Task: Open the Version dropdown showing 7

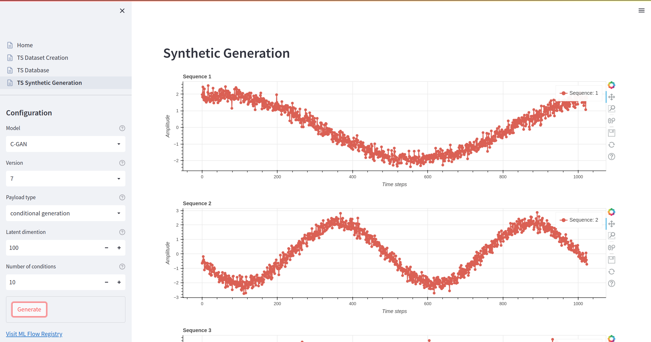Action: pyautogui.click(x=65, y=179)
